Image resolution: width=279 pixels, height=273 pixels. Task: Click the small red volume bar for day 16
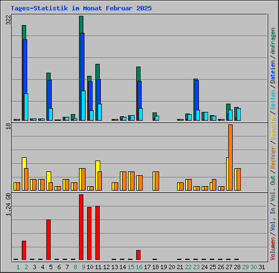click(138, 255)
